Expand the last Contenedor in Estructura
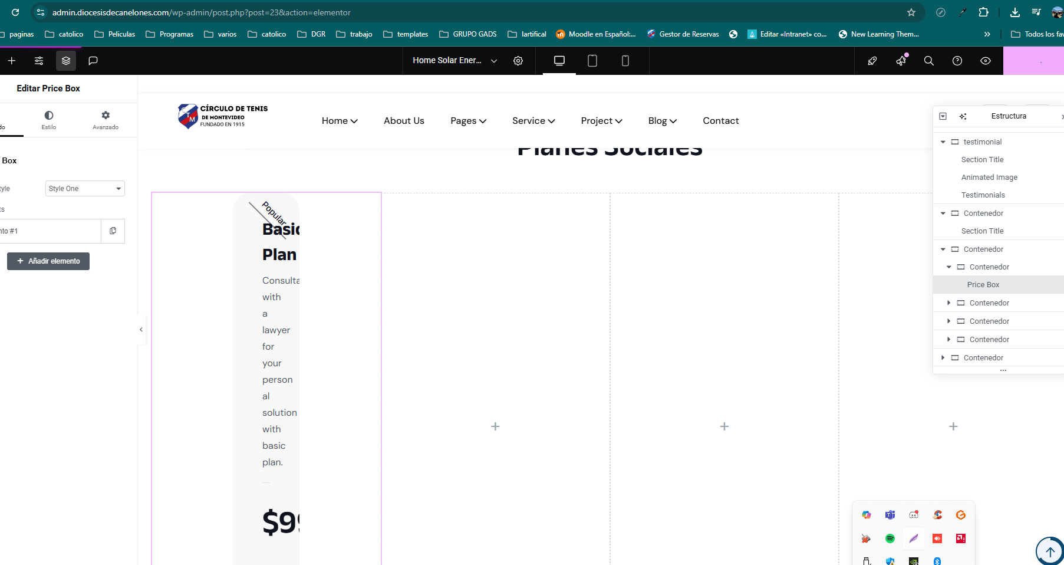 tap(943, 358)
